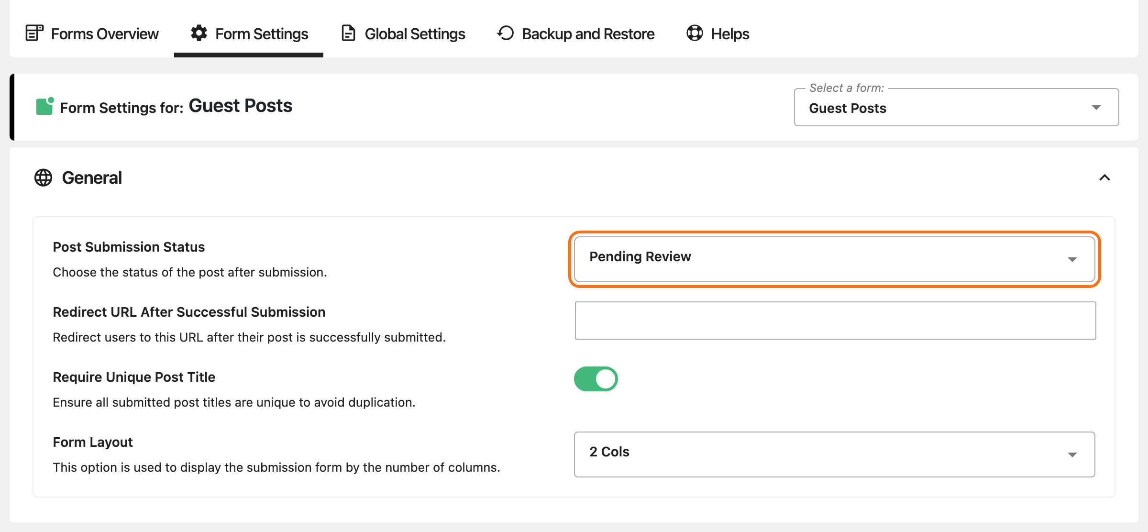Click the Redirect URL After Successful Submission label
The width and height of the screenshot is (1148, 532).
189,312
